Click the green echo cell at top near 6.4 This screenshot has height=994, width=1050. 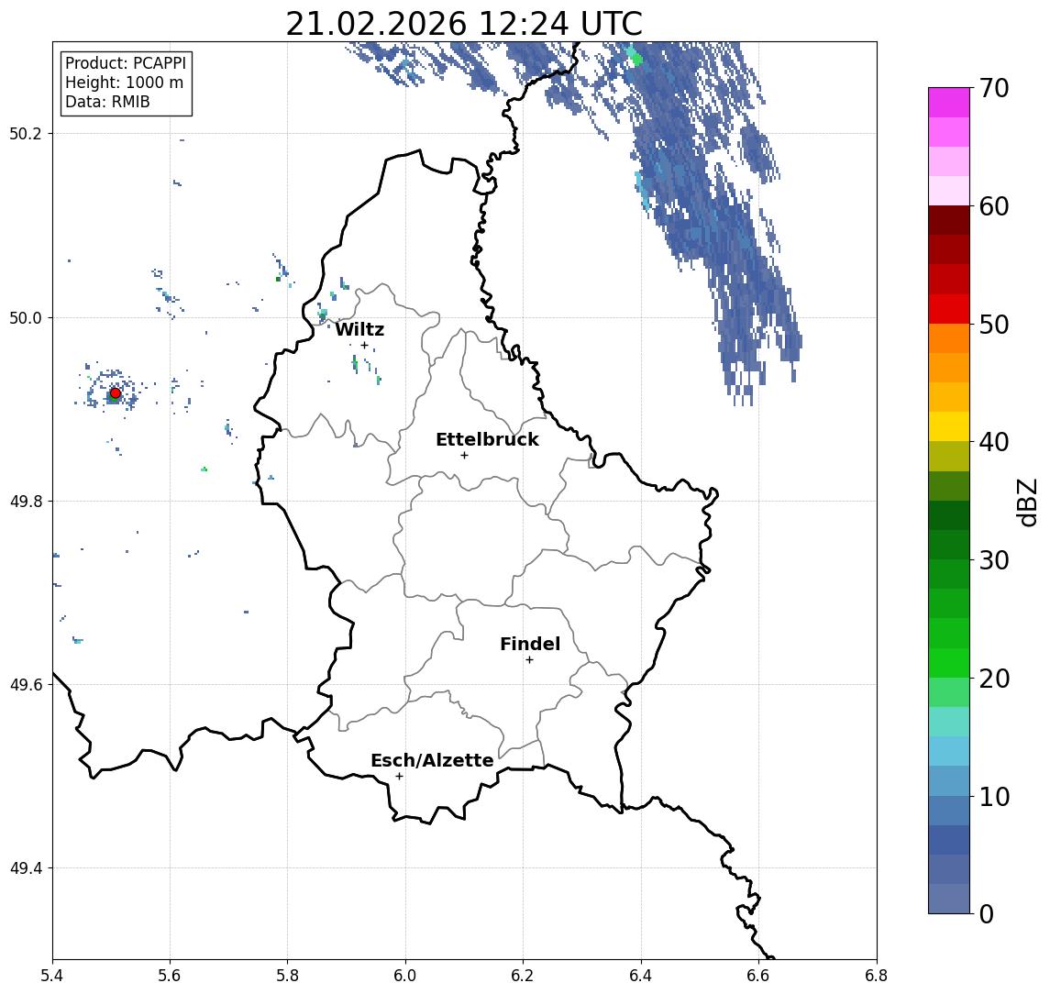pos(635,58)
